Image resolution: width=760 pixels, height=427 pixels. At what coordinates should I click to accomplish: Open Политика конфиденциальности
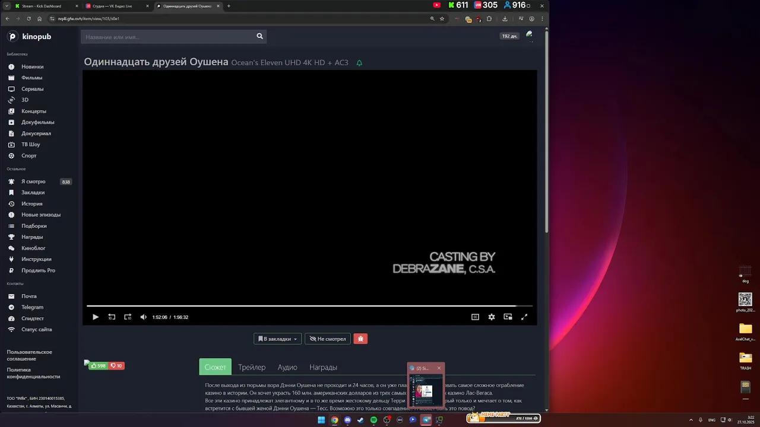coord(33,373)
